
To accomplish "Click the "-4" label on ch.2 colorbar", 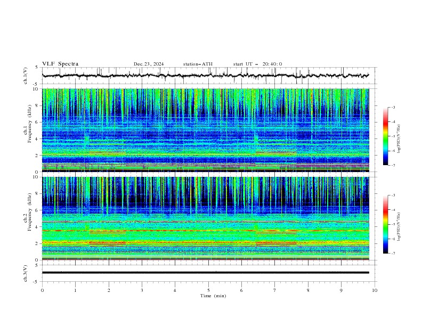I will point(393,210).
